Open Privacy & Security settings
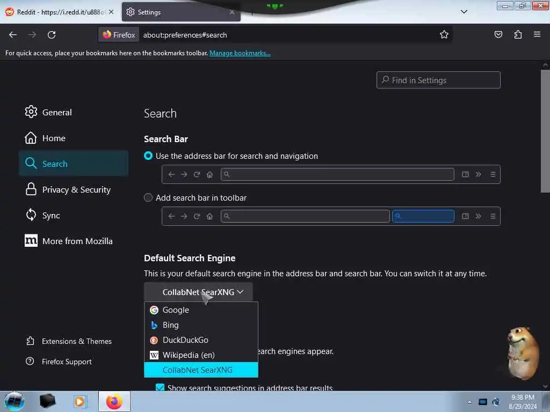 pos(74,189)
